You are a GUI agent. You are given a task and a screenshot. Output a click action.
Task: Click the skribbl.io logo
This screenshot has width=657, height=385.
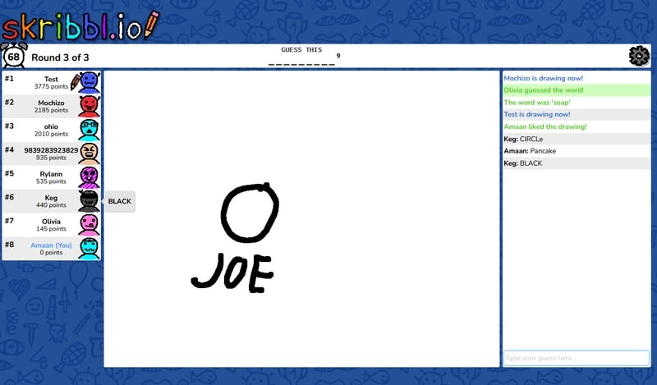pyautogui.click(x=80, y=26)
